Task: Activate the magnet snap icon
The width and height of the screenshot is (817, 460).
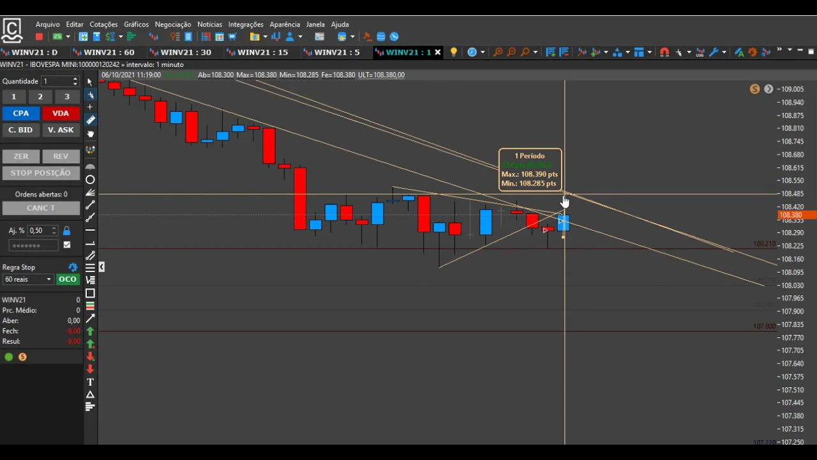Action: tap(664, 52)
